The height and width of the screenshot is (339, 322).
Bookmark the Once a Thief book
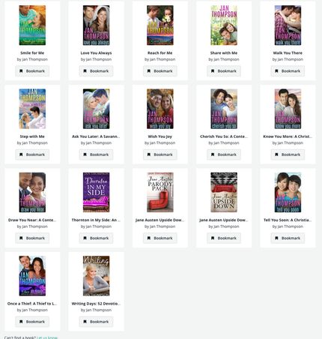[32, 322]
